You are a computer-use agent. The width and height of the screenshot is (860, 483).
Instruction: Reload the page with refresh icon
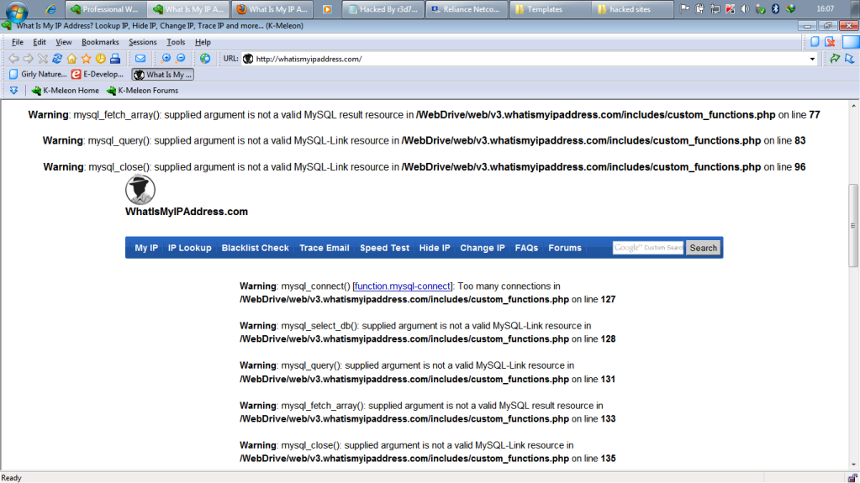coord(57,59)
